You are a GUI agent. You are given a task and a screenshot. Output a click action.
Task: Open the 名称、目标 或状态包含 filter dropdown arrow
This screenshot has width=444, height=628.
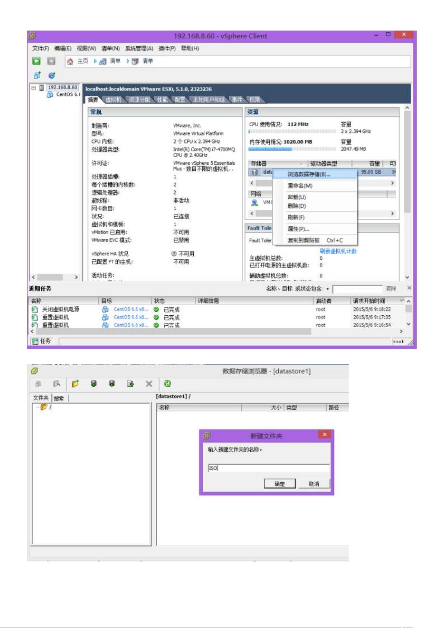328,289
